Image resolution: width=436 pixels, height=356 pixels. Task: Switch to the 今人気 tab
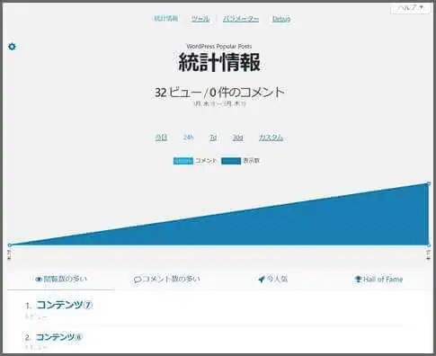[272, 280]
